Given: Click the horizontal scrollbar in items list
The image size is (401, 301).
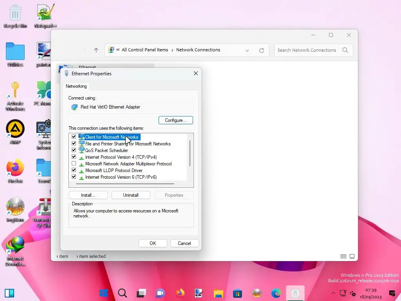Looking at the screenshot, I should 125,183.
